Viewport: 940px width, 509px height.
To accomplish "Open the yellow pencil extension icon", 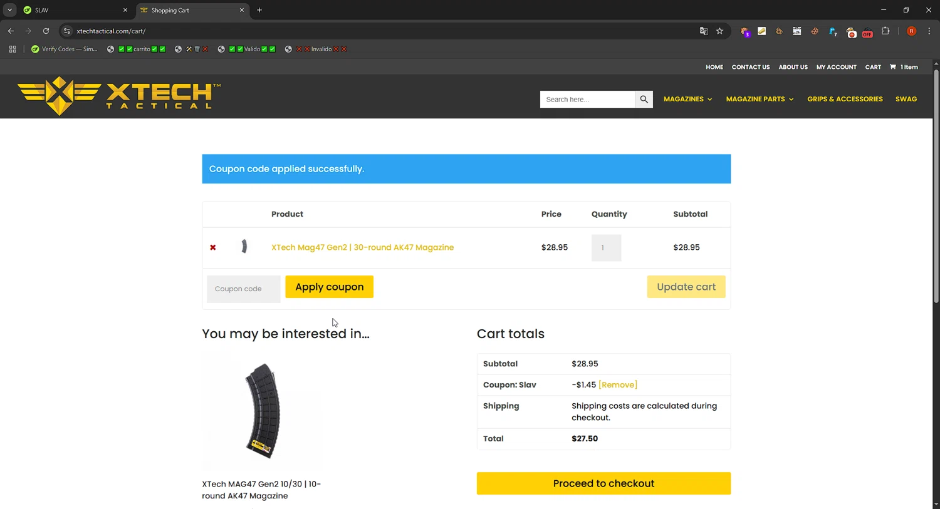I will point(762,31).
